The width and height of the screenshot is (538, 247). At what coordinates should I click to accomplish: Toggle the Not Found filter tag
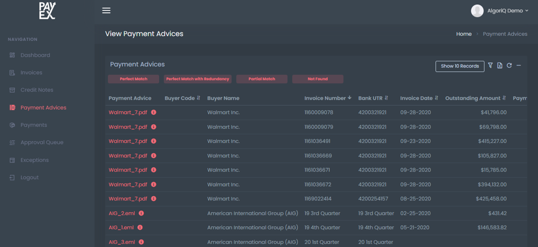pos(317,79)
